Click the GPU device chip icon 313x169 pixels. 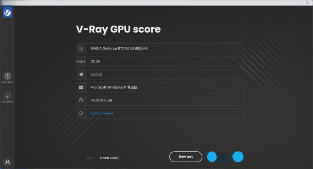[81, 48]
